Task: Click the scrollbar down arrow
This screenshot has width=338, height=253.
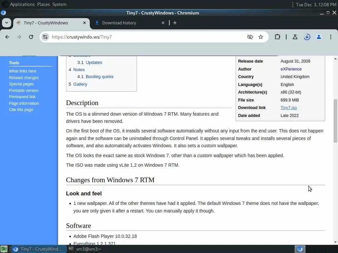Action: click(335, 242)
